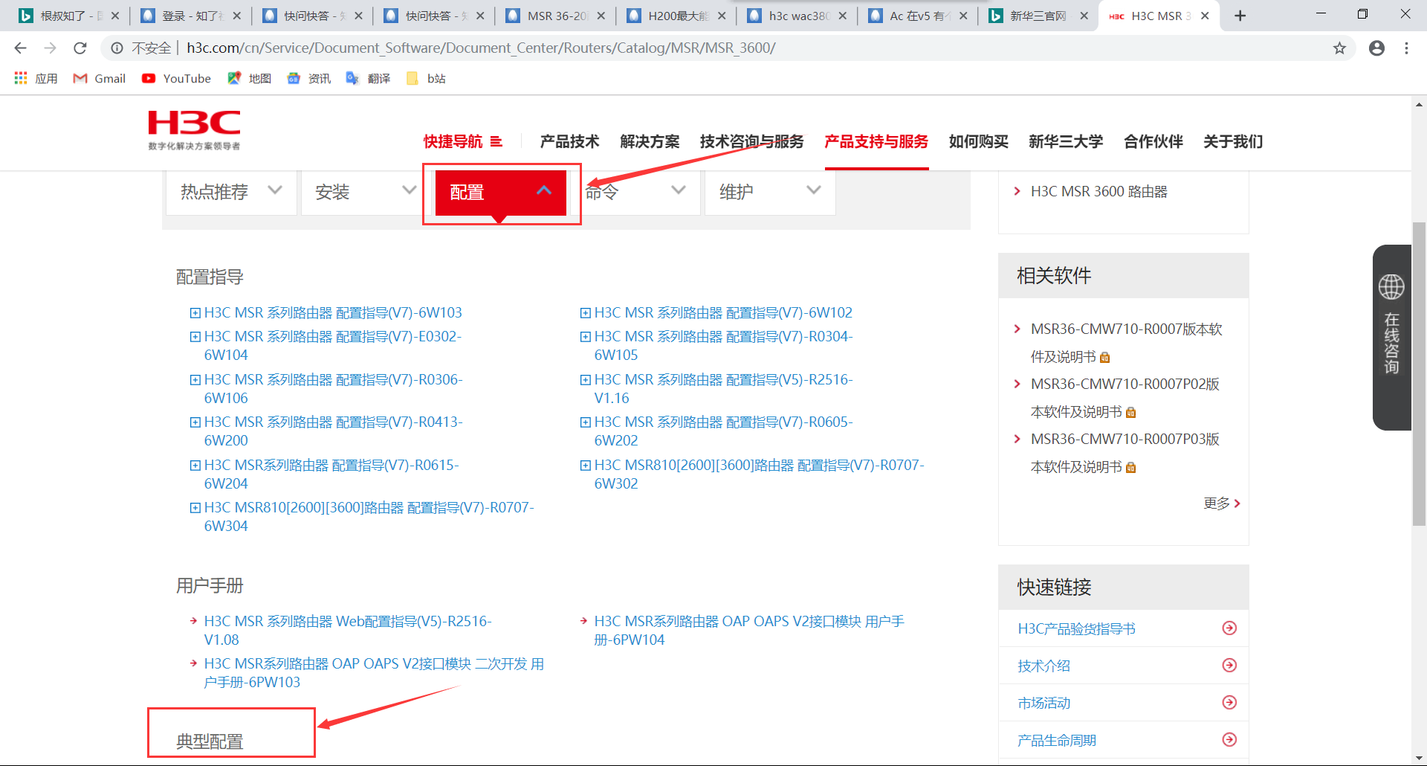This screenshot has width=1427, height=766.
Task: Open the 产品生命周期 quick link
Action: point(1056,740)
